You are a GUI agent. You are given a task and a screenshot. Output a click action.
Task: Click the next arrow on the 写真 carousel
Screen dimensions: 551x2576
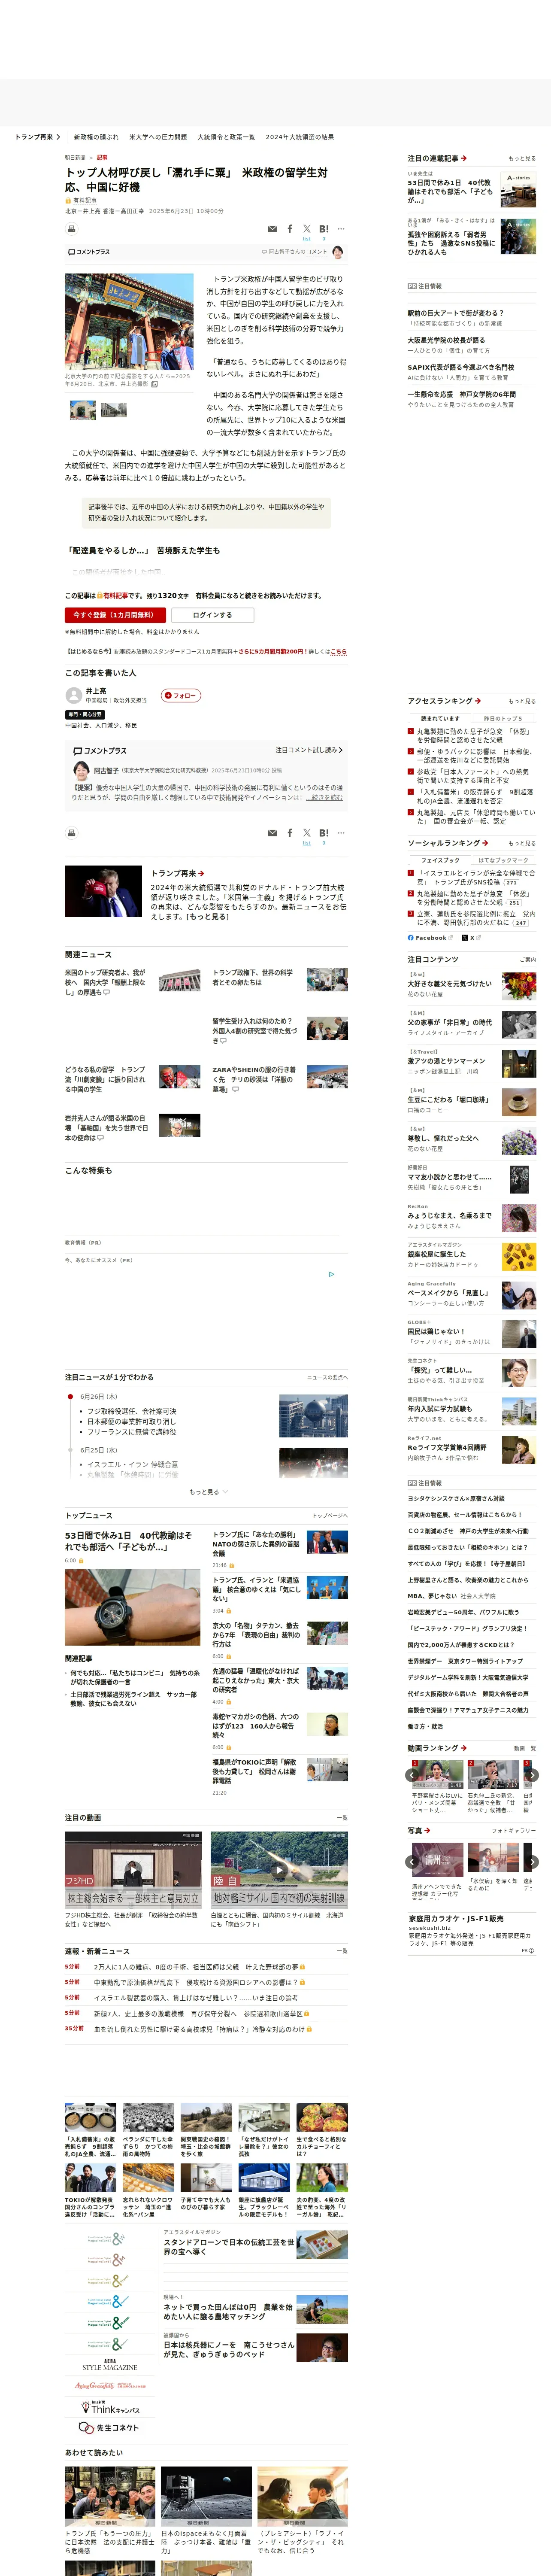[532, 1861]
